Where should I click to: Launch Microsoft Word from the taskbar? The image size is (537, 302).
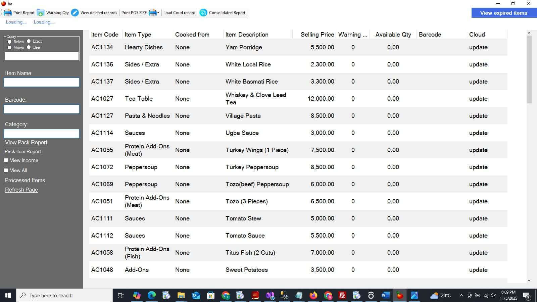coord(385,295)
